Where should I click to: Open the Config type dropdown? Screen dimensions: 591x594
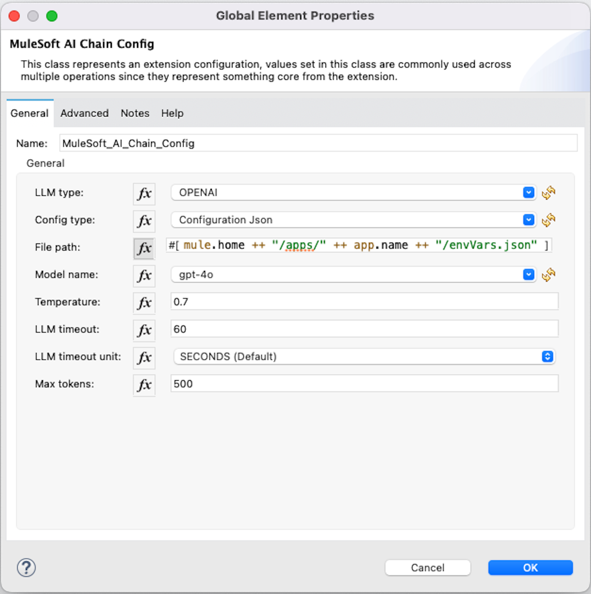pyautogui.click(x=353, y=220)
